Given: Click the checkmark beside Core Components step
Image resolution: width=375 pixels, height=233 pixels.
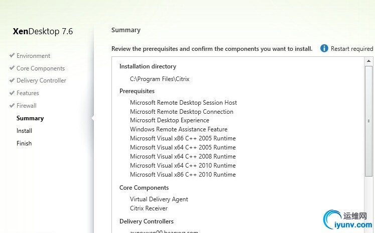Looking at the screenshot, I should tap(12, 68).
